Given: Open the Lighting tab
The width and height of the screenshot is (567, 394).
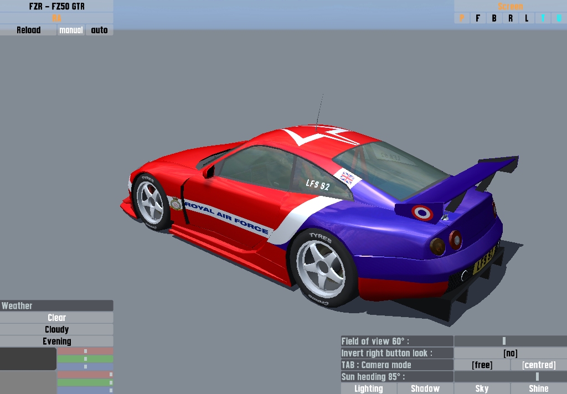Looking at the screenshot, I should pos(368,388).
